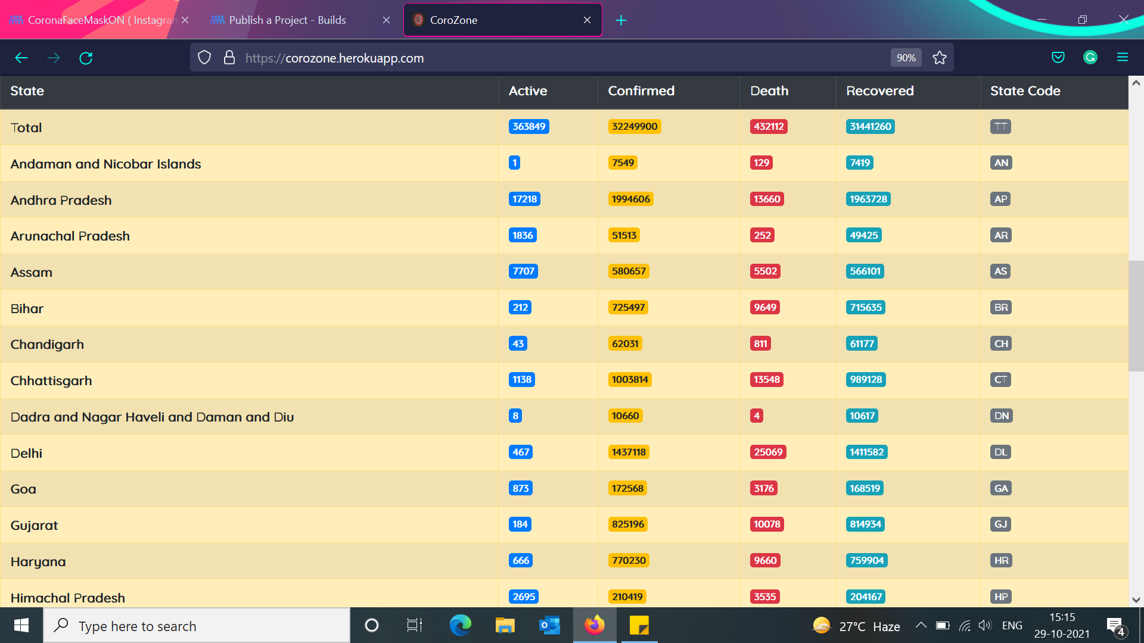The width and height of the screenshot is (1144, 643).
Task: Switch to CoronaFaceMaskON Instagram tab
Action: click(100, 20)
